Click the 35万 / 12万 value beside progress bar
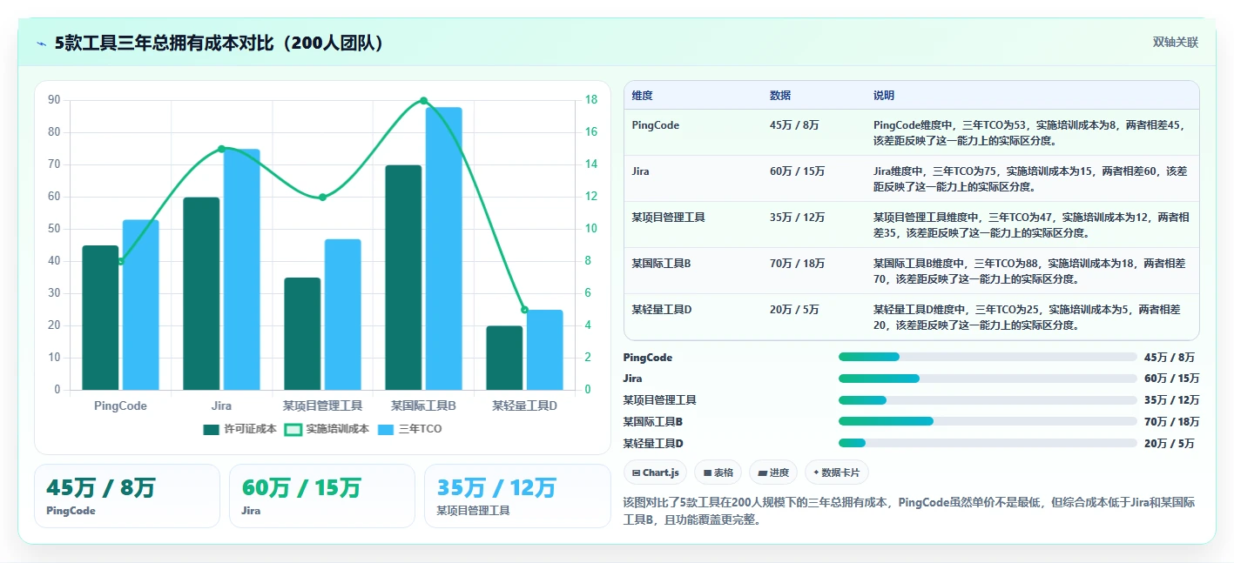The image size is (1234, 563). coord(1171,400)
